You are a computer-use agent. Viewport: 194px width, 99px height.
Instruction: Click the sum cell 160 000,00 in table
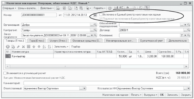pyautogui.click(x=166, y=56)
